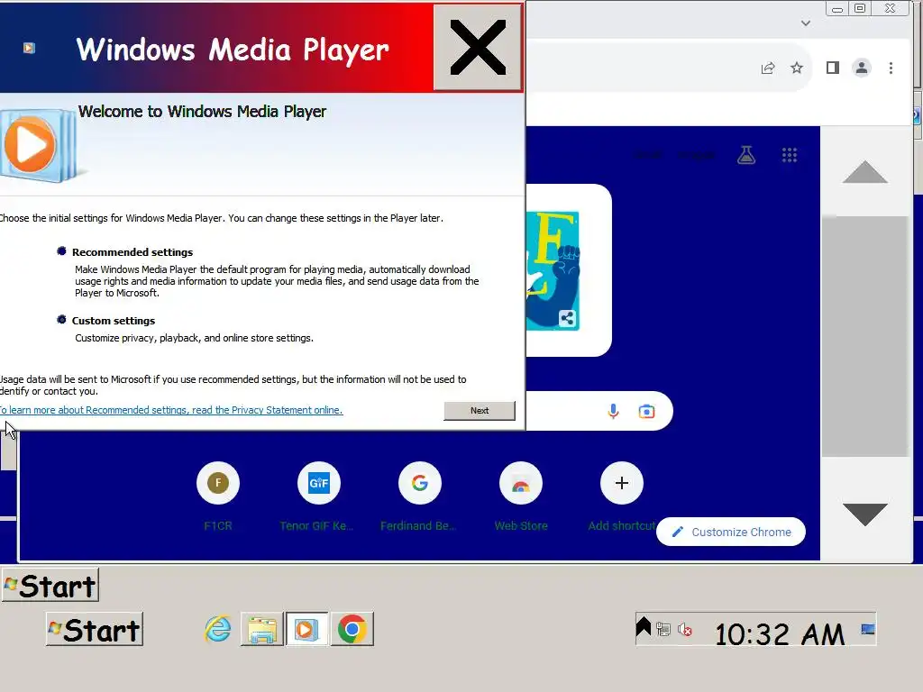This screenshot has width=923, height=692.
Task: Expand the Chrome tab search chevron
Action: (x=806, y=23)
